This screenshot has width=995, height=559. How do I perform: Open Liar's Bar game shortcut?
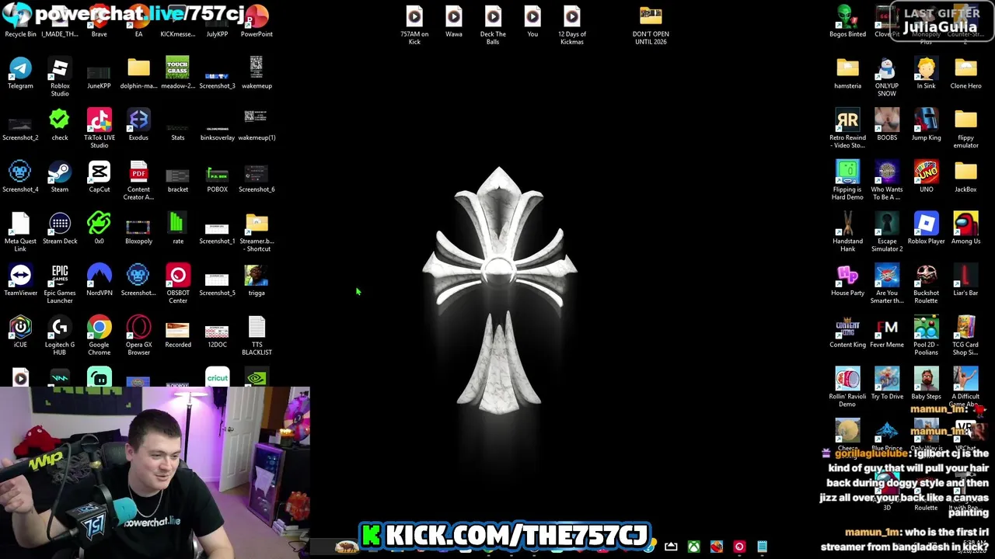(965, 280)
